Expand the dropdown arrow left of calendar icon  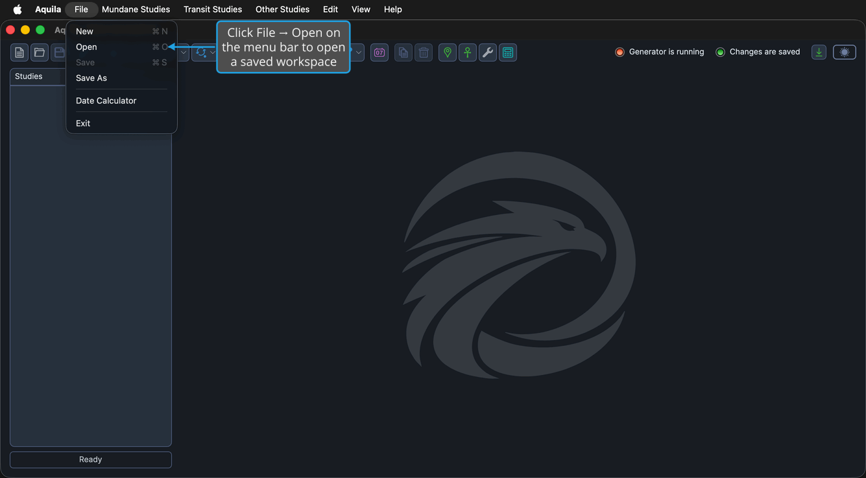[x=358, y=52]
